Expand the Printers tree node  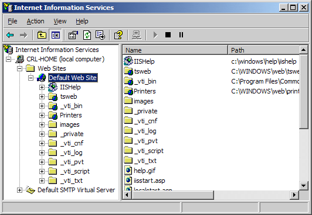coord(42,115)
